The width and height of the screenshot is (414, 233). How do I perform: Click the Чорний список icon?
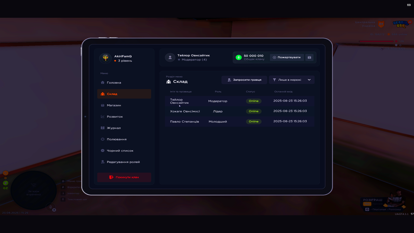point(103,150)
